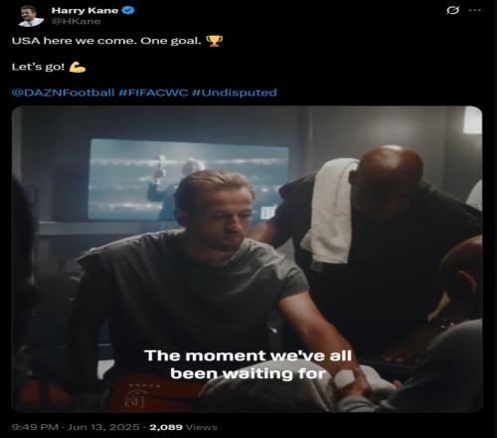497x438 pixels.
Task: Open the three-dot more options menu
Action: pyautogui.click(x=475, y=10)
